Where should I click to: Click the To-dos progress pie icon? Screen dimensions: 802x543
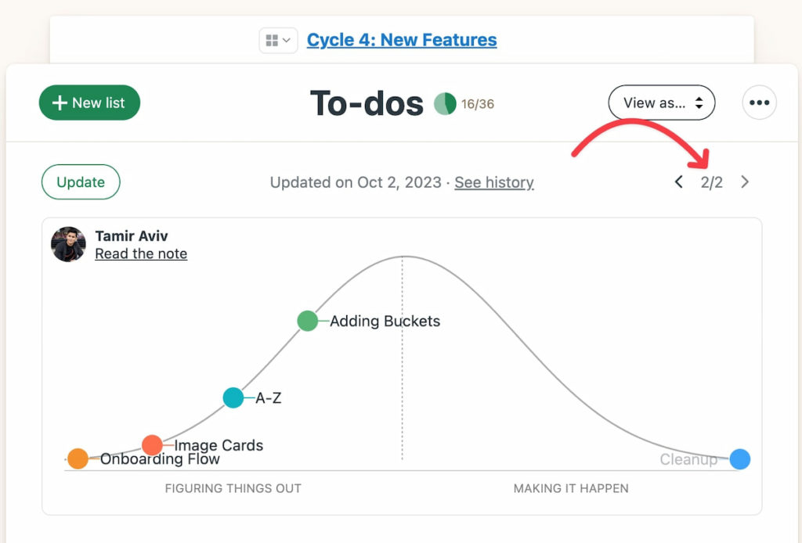(x=445, y=103)
